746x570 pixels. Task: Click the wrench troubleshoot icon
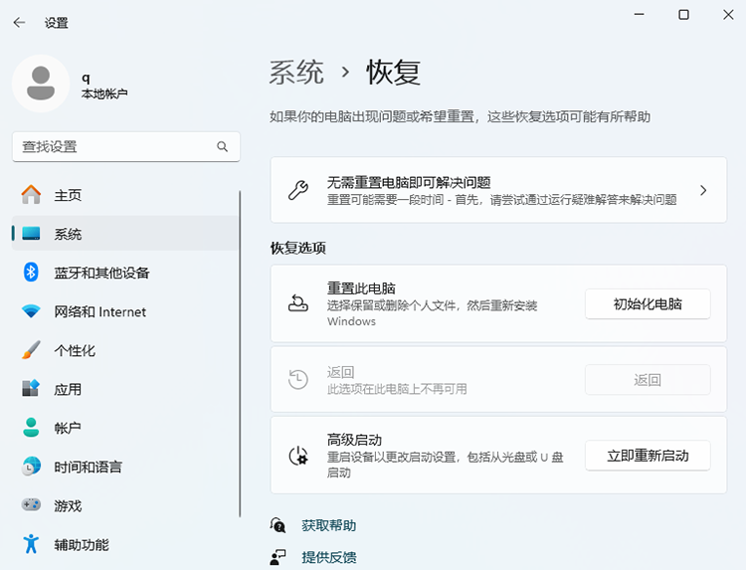coord(298,190)
